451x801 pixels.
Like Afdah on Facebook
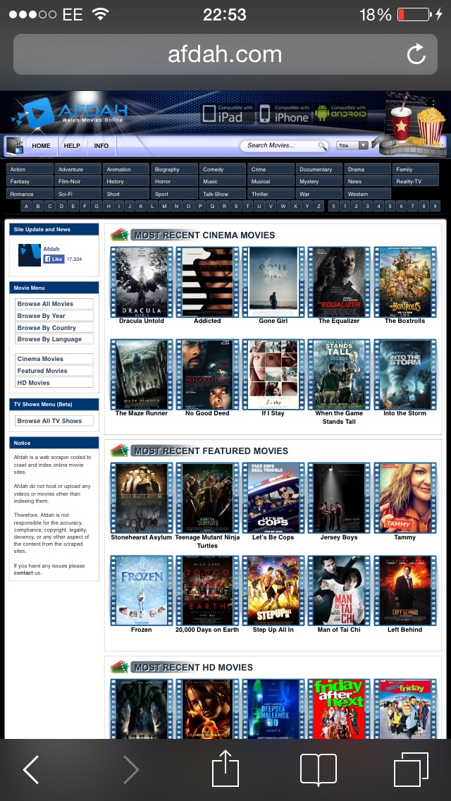click(x=54, y=259)
